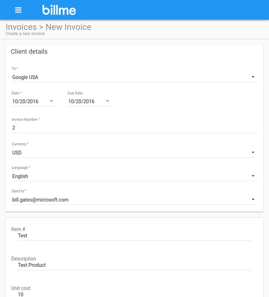Image resolution: width=269 pixels, height=297 pixels.
Task: Expand the Language dropdown arrow
Action: click(253, 176)
